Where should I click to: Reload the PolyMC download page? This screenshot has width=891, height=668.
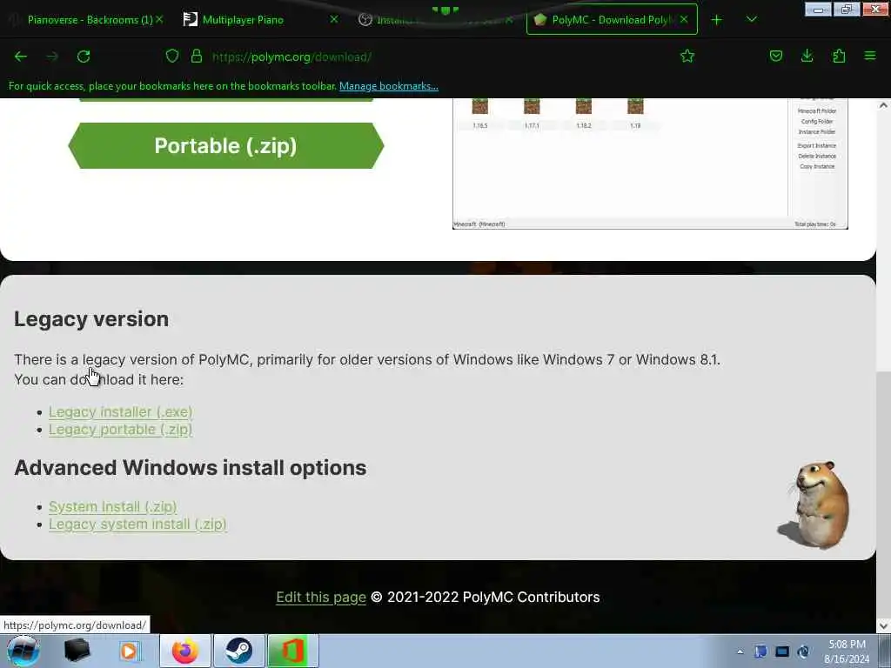click(x=84, y=57)
